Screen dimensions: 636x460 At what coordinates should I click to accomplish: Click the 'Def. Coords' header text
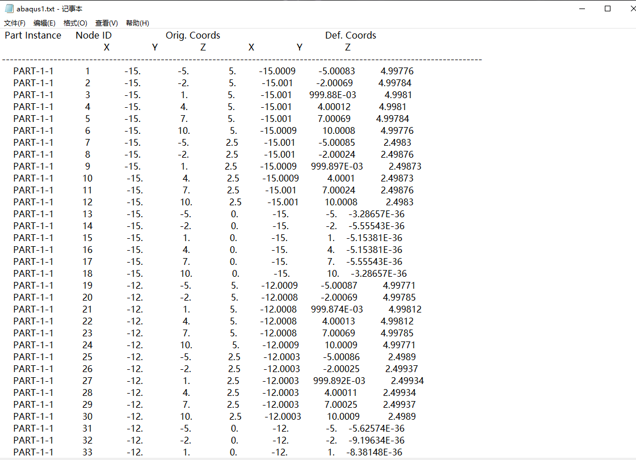pyautogui.click(x=351, y=35)
